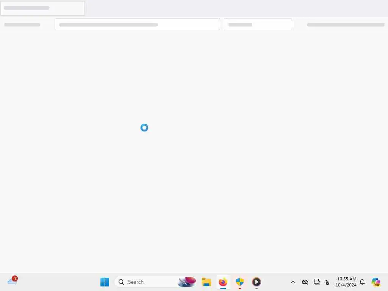Viewport: 388px width, 291px height.
Task: Open the network status tray icon
Action: click(317, 282)
